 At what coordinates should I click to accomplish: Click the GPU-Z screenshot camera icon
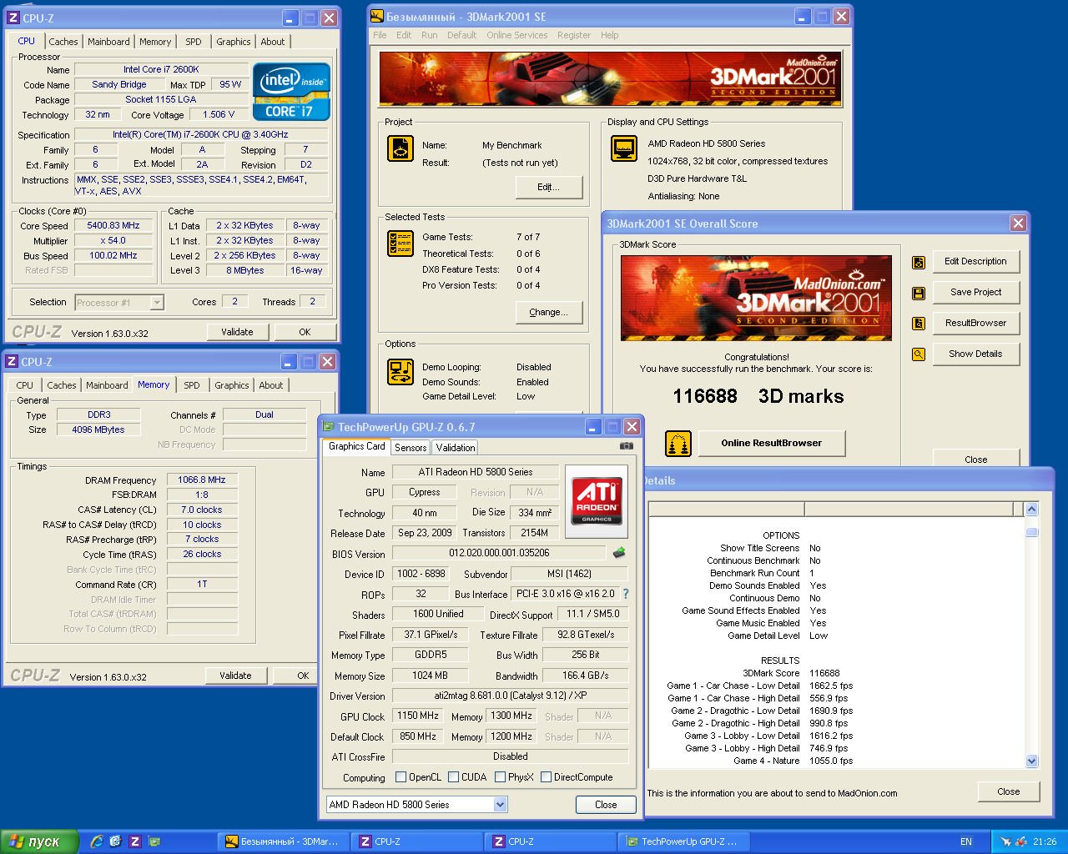pos(626,446)
